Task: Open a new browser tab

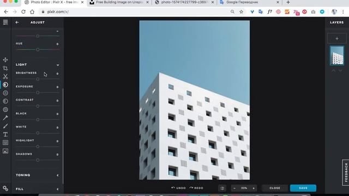Action: (x=288, y=2)
